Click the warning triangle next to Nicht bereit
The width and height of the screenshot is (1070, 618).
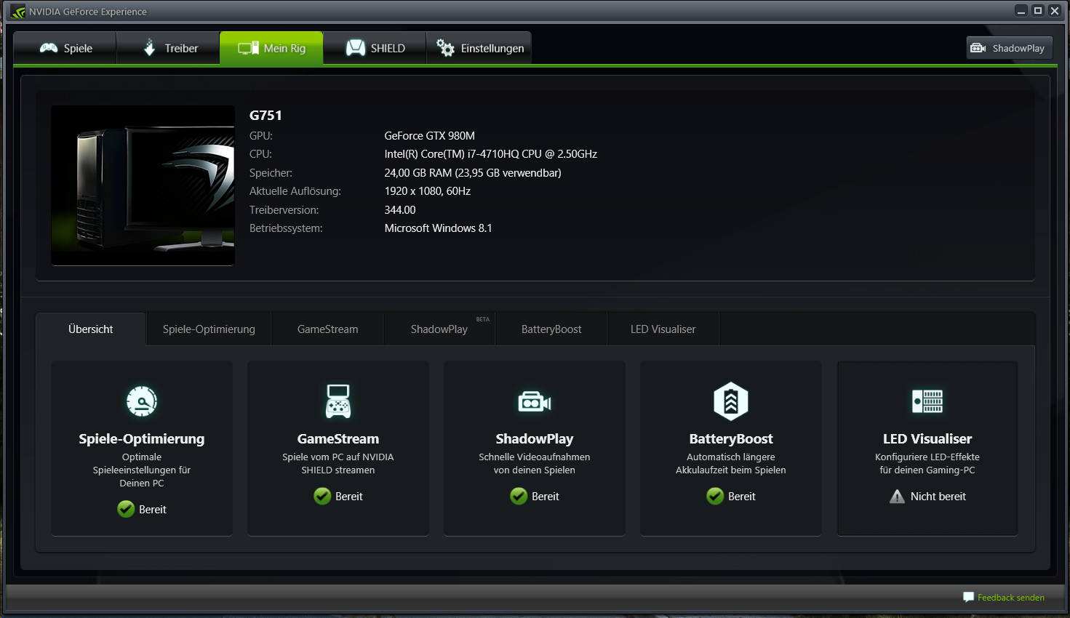click(898, 496)
